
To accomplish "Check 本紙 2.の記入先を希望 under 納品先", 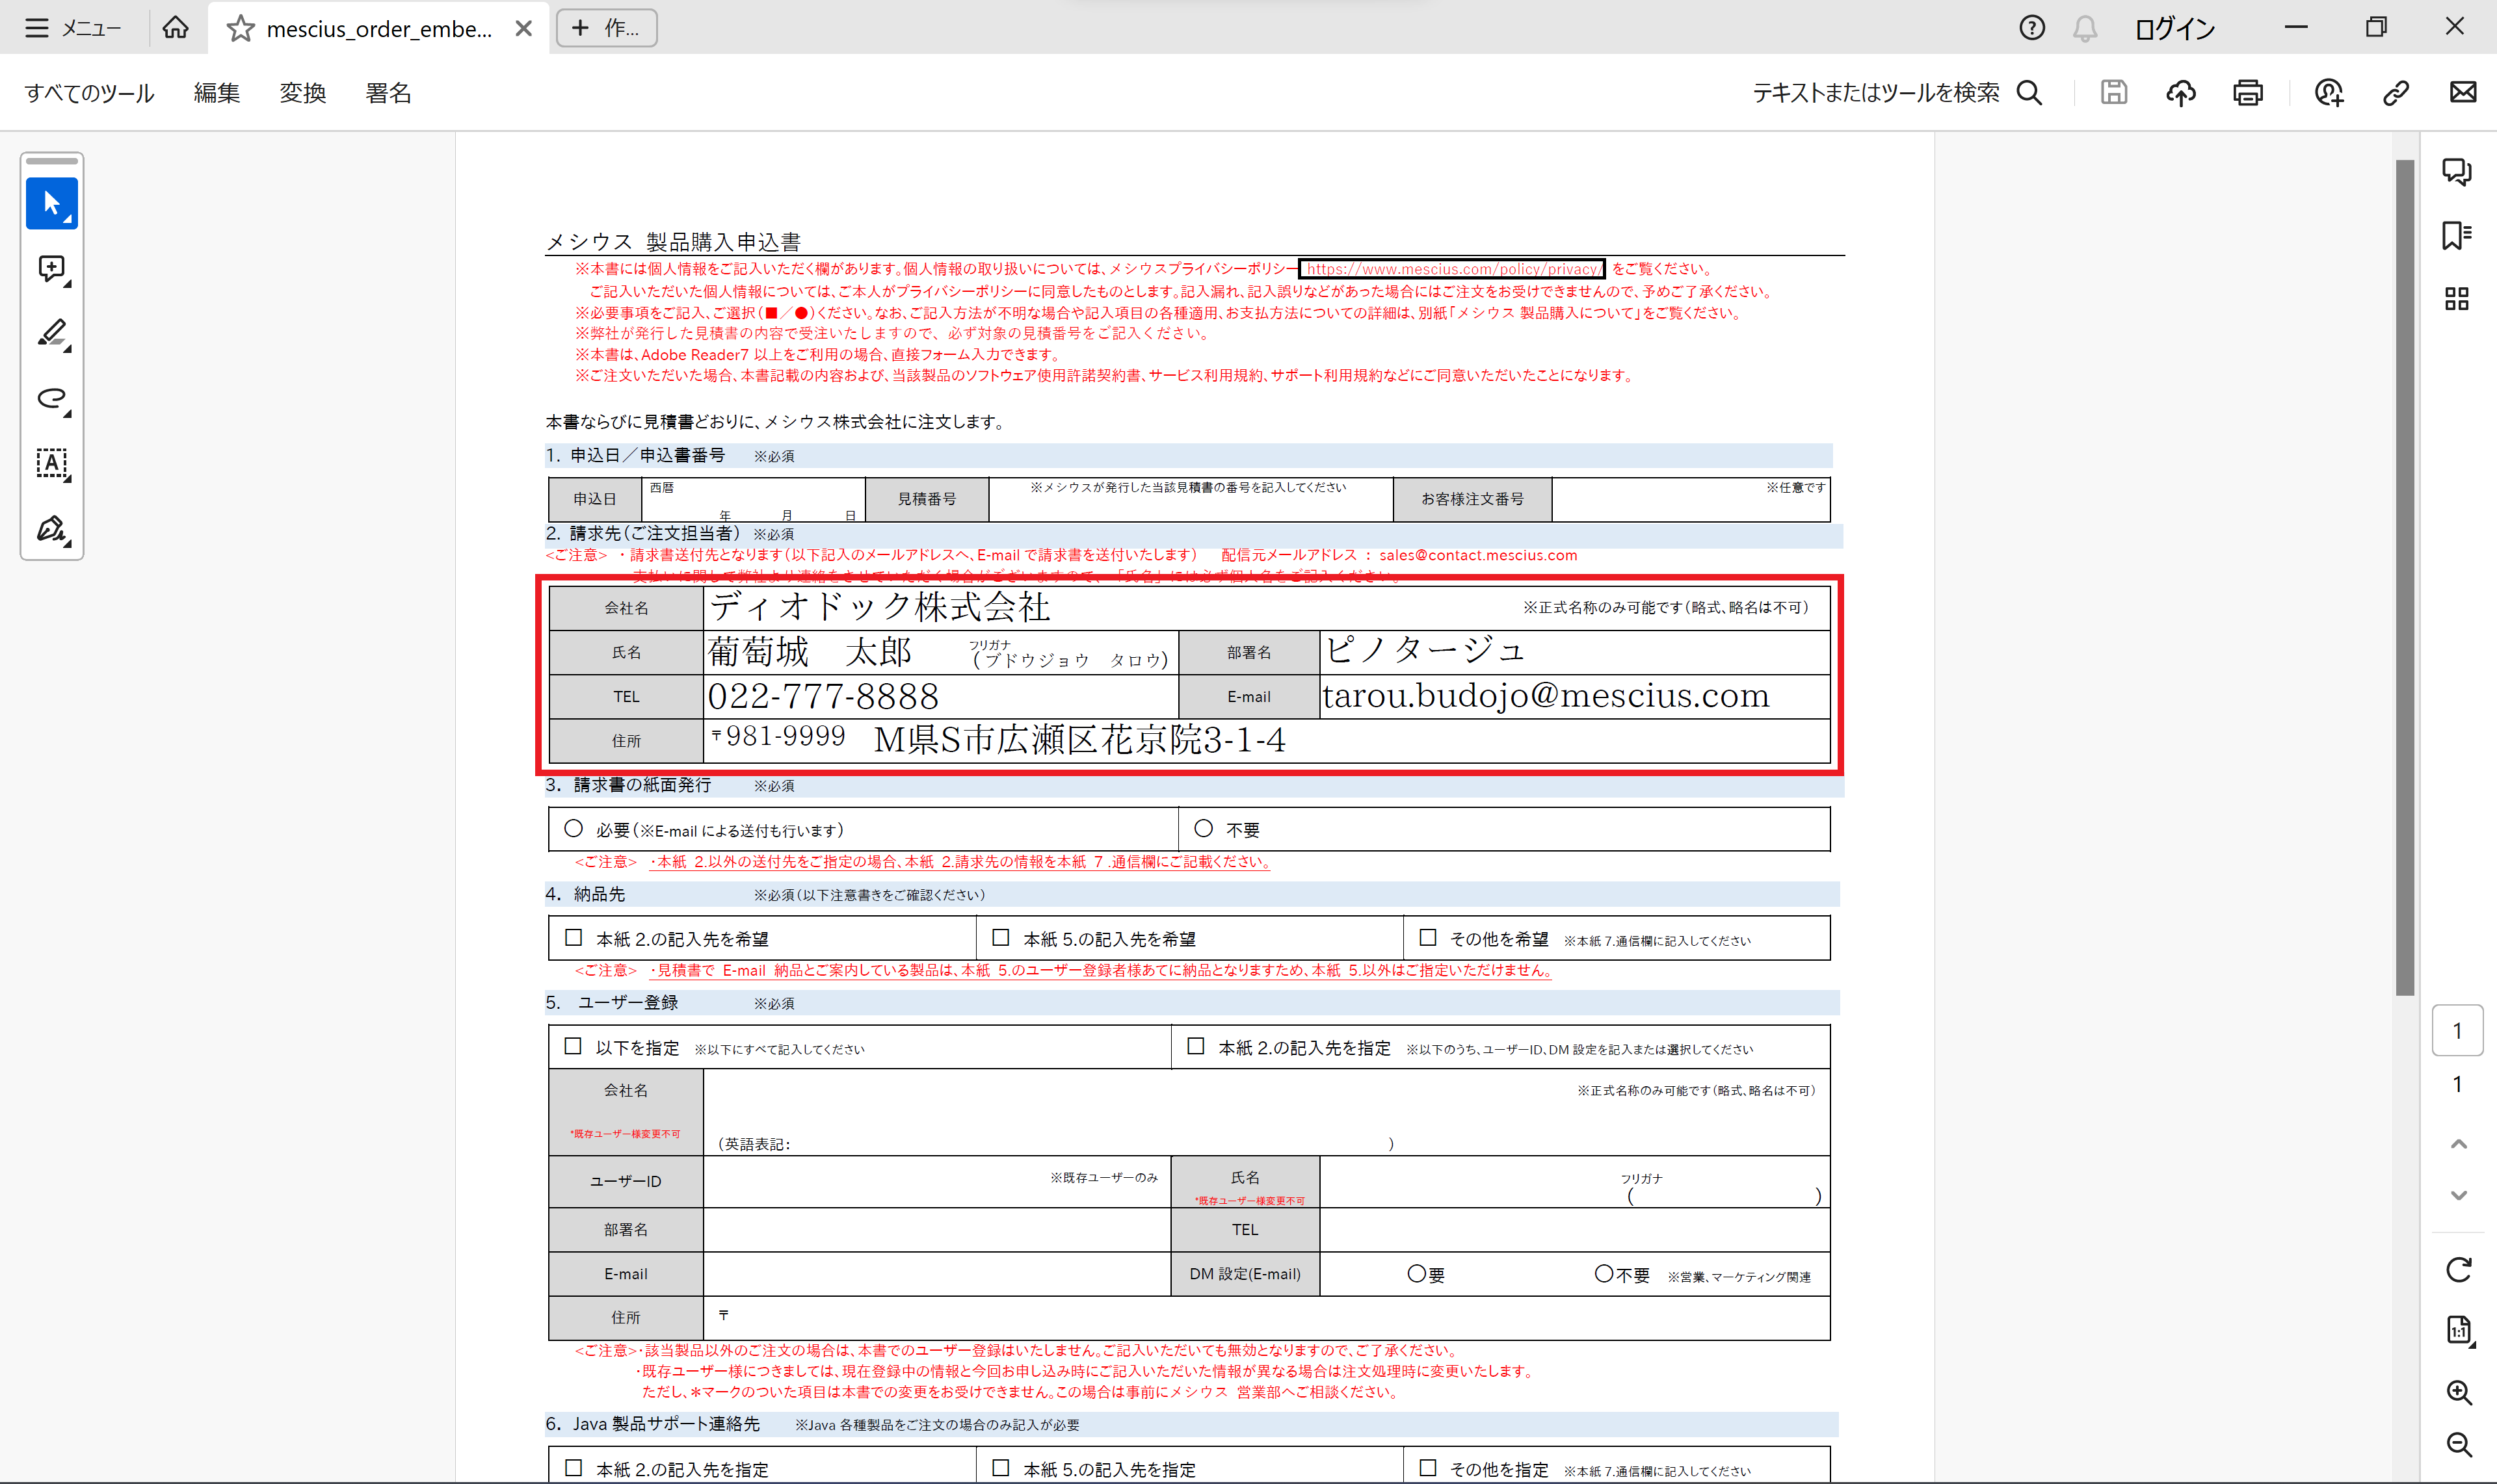I will click(x=574, y=938).
